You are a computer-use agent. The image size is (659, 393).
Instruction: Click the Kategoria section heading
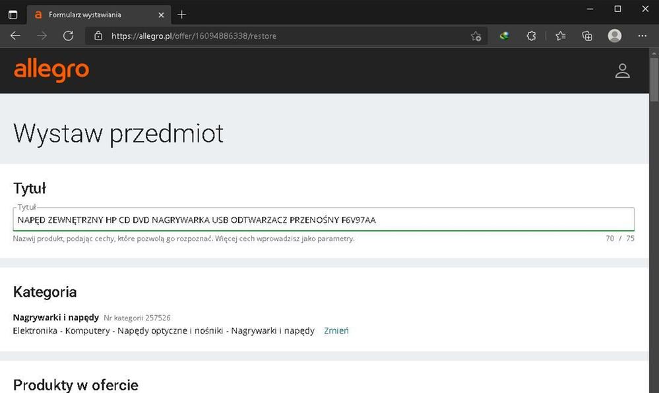pyautogui.click(x=45, y=291)
